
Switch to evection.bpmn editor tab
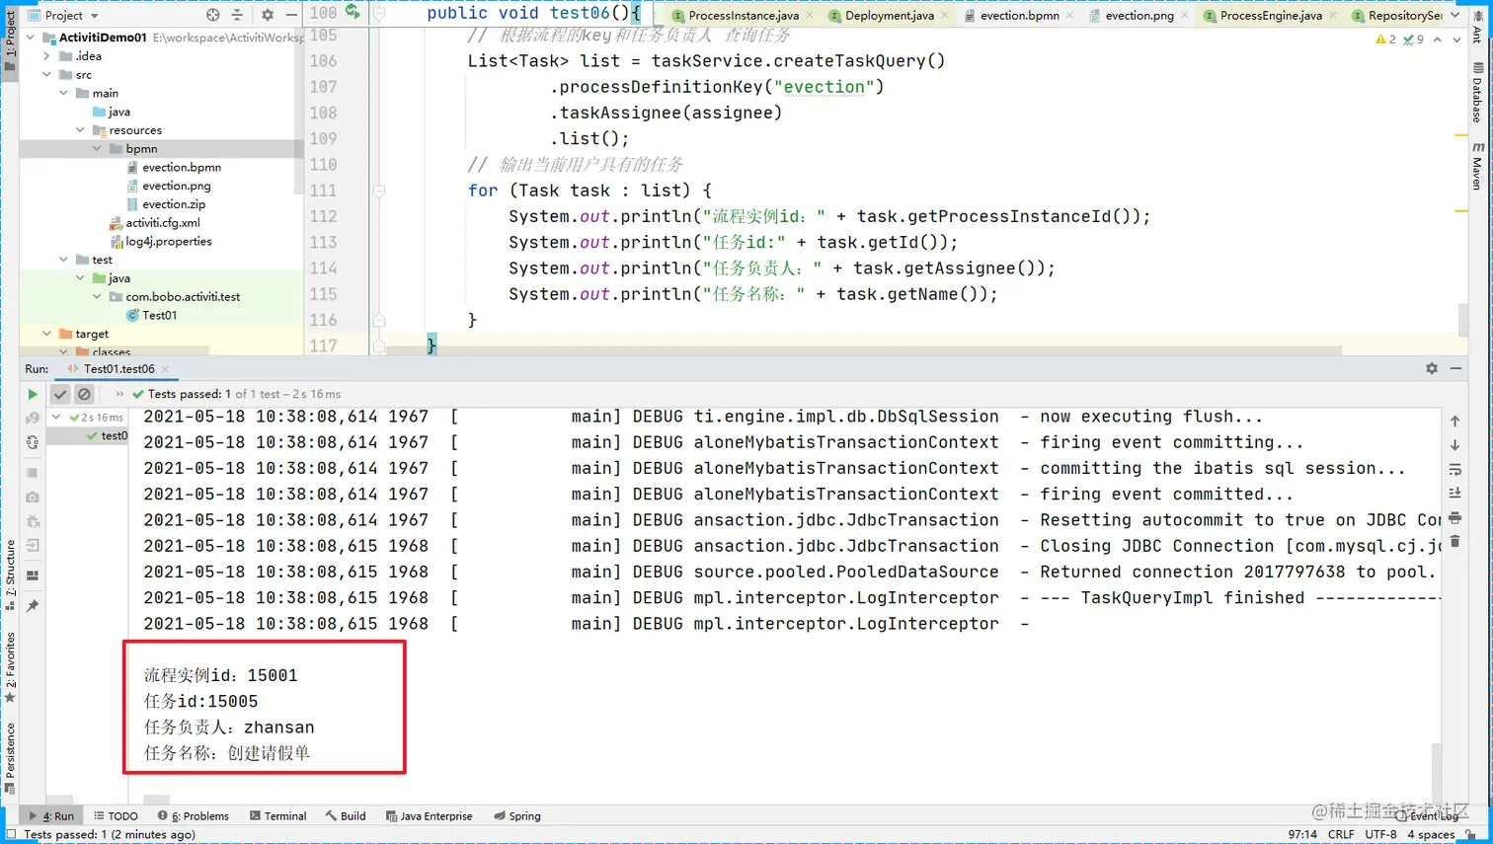click(1019, 15)
